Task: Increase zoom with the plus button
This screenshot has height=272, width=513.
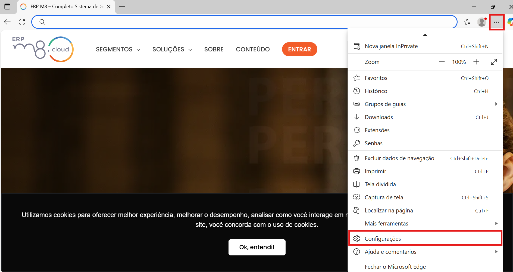Action: coord(476,62)
